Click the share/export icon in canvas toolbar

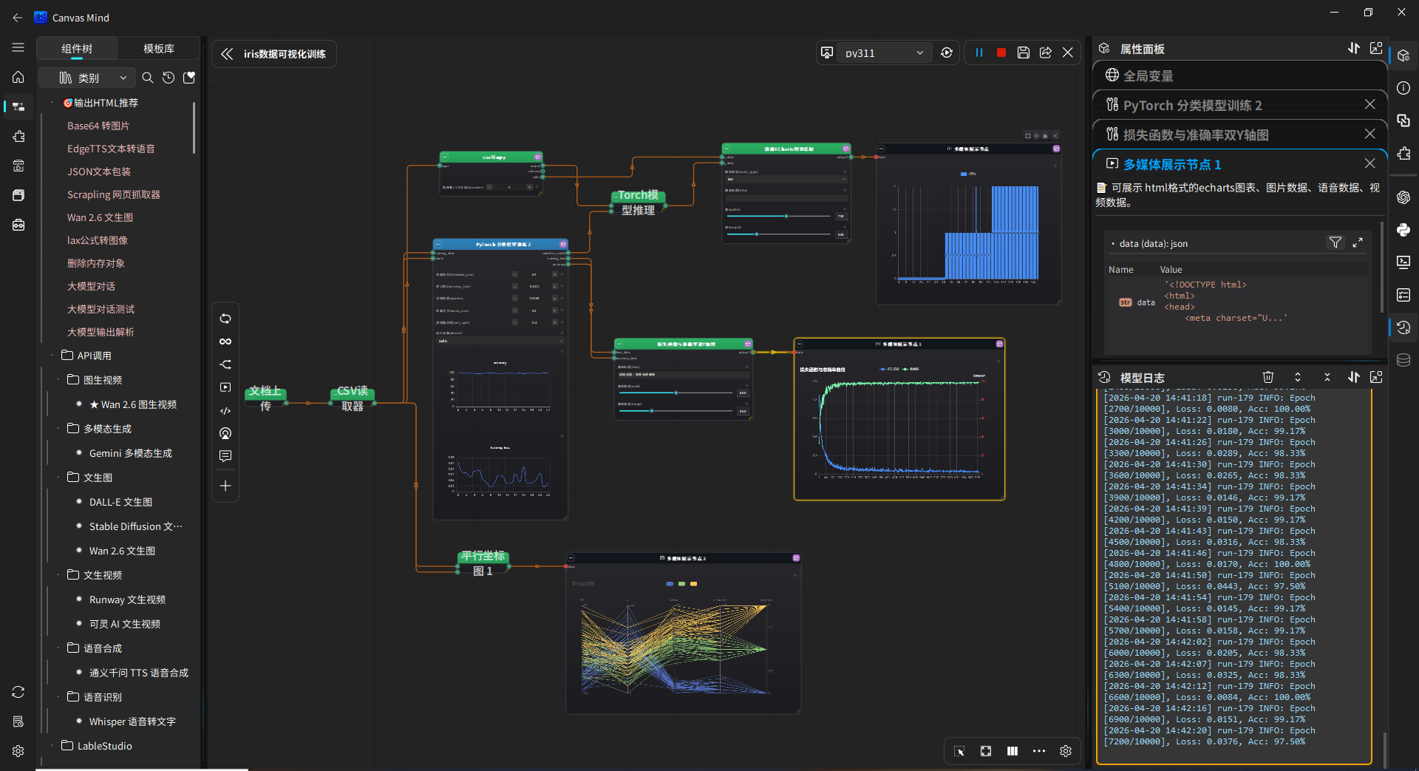1046,52
